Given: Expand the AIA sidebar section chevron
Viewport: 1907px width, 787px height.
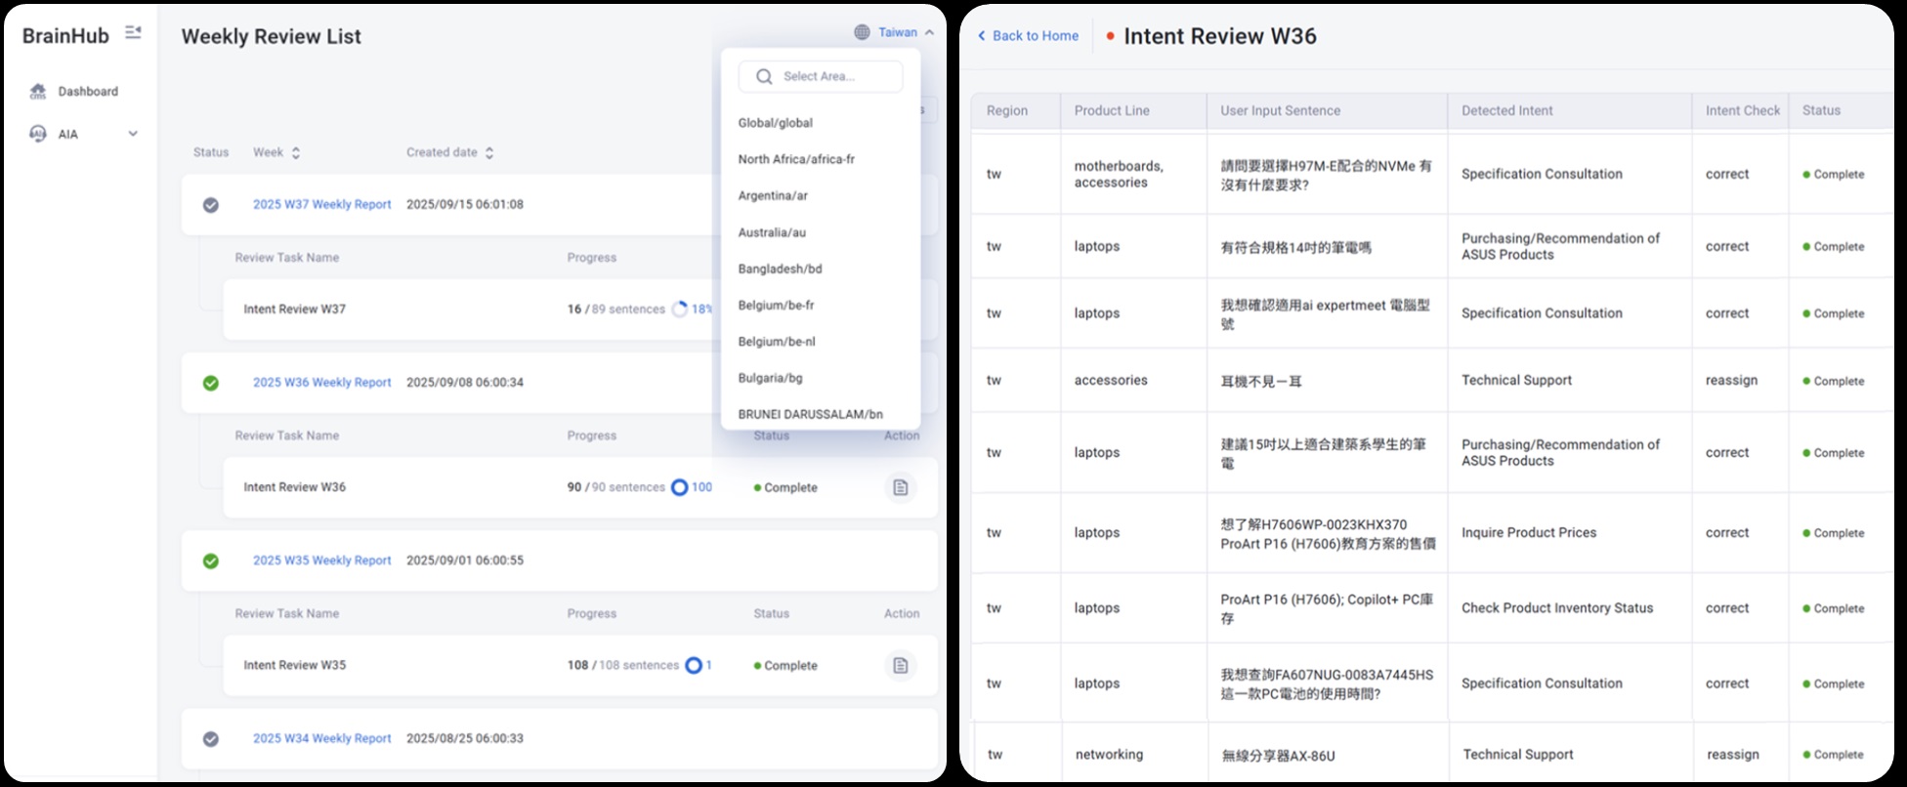Looking at the screenshot, I should tap(133, 134).
